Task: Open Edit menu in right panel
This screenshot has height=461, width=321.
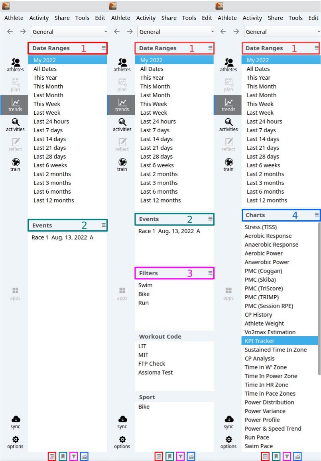Action: pyautogui.click(x=313, y=18)
